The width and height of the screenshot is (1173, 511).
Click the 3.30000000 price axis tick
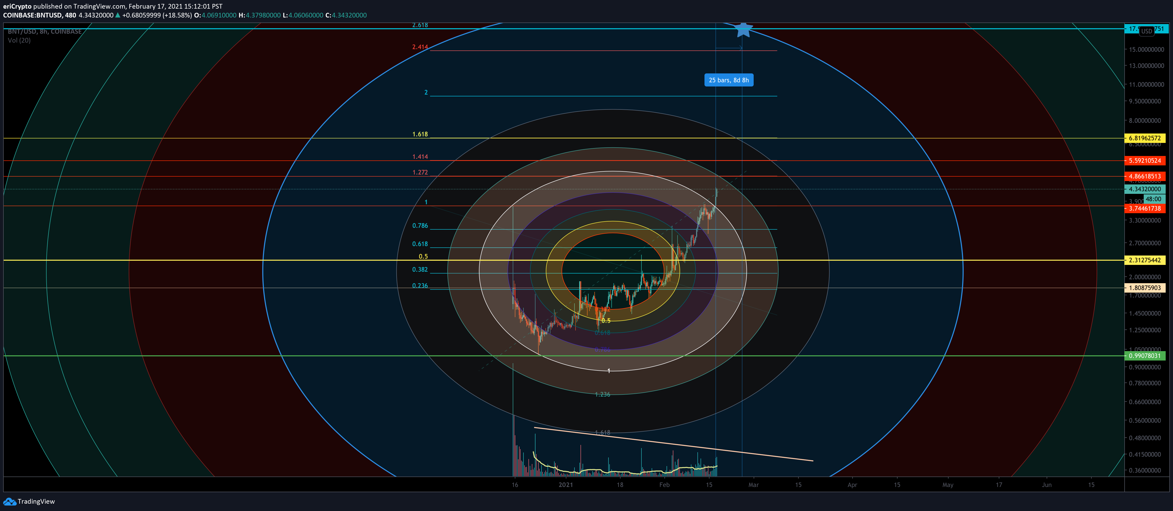click(1145, 220)
